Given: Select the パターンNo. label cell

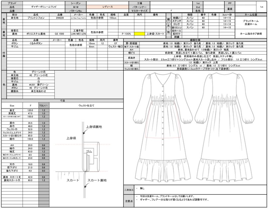Looking at the screenshot, I should pyautogui.click(x=76, y=11).
